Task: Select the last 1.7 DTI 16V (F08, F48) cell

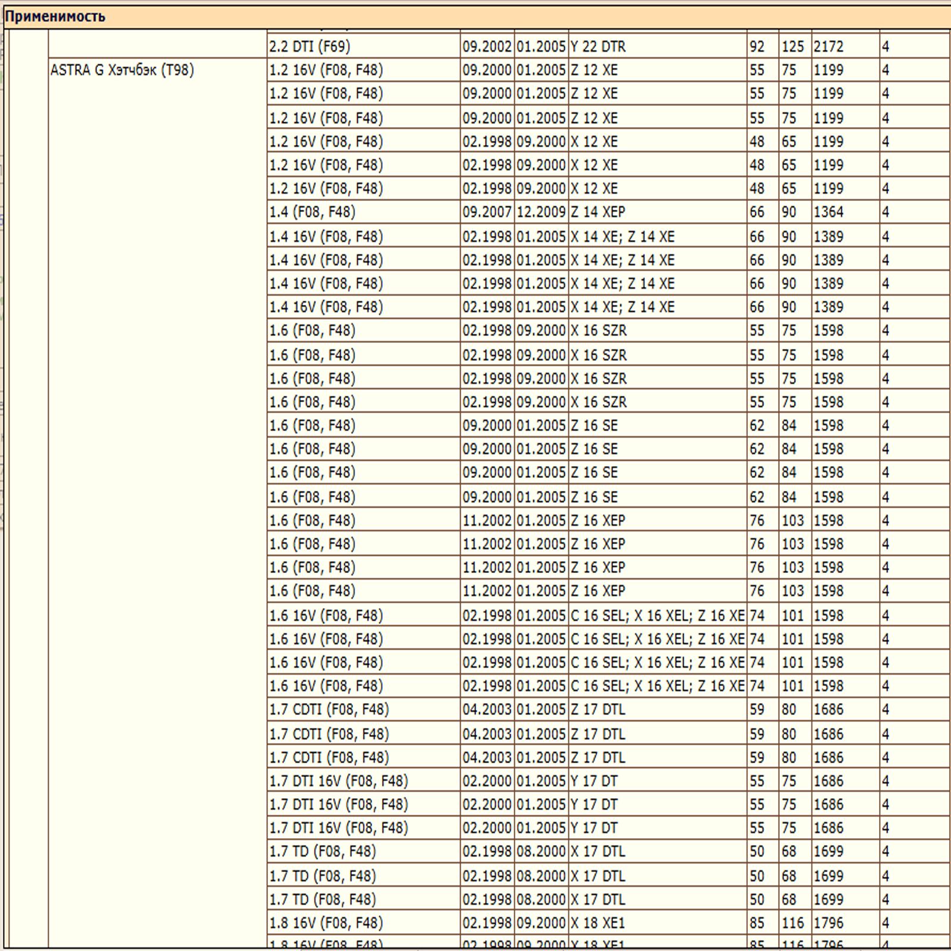Action: (364, 828)
